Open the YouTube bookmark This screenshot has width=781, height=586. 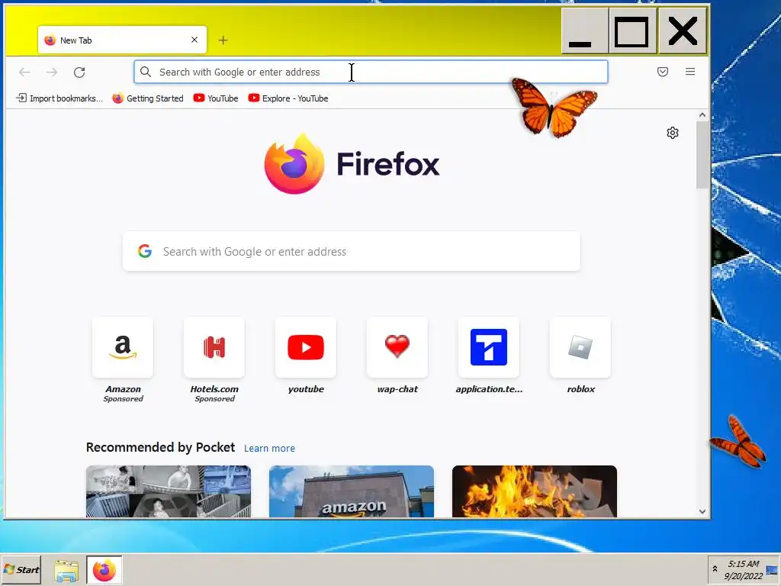(216, 98)
